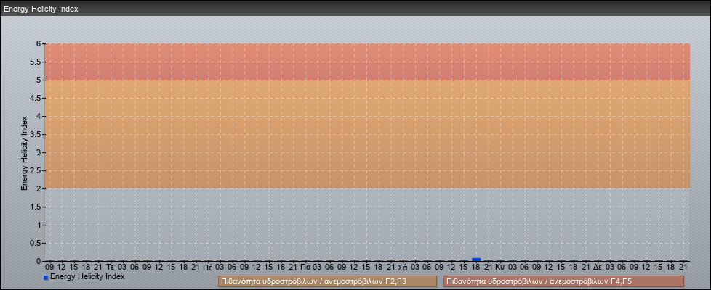Click the value 6 on the y-axis

point(39,43)
